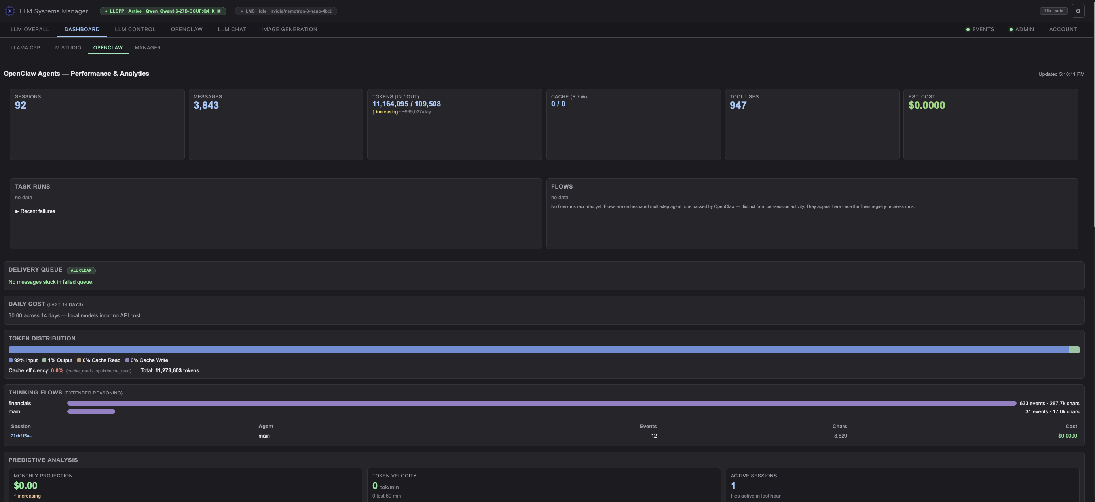This screenshot has width=1095, height=502.
Task: Click the 633 events · 287.7k chars label
Action: click(1049, 404)
